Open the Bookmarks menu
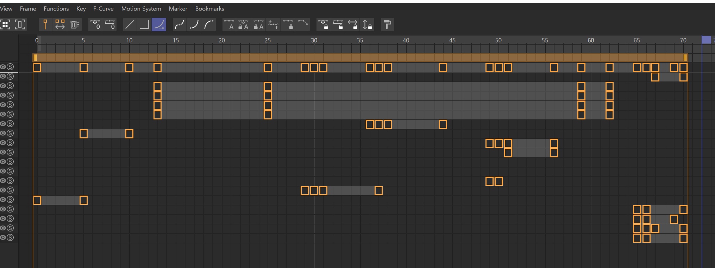Screen dimensions: 715x268 coord(209,9)
